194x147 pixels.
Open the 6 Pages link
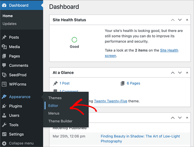point(133,83)
